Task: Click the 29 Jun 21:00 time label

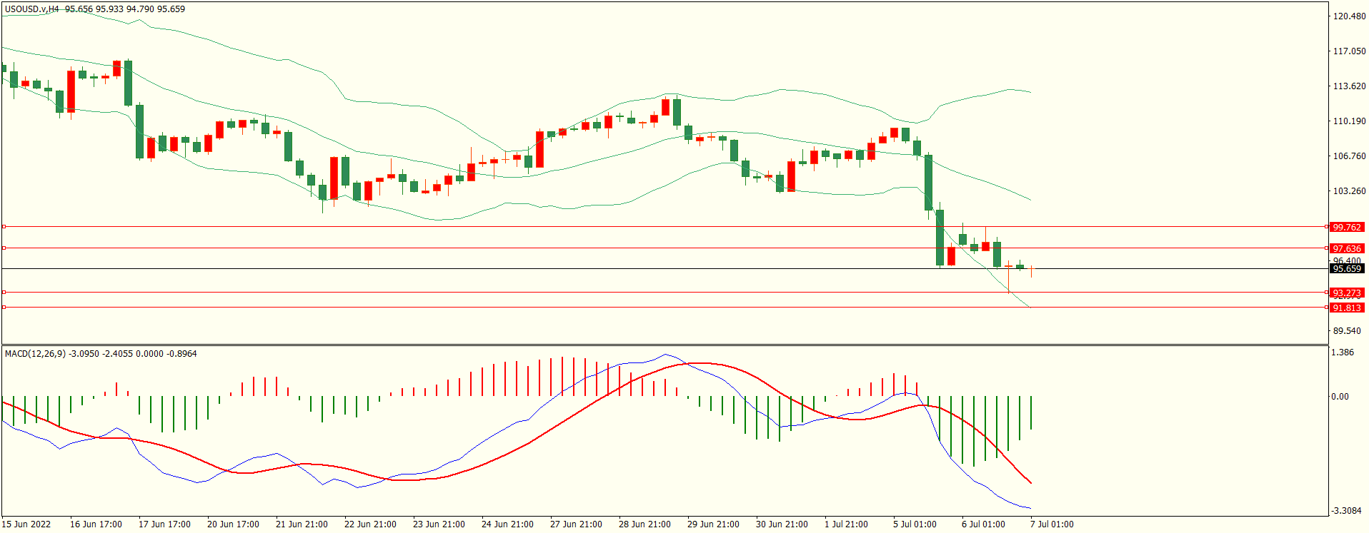Action: [713, 524]
